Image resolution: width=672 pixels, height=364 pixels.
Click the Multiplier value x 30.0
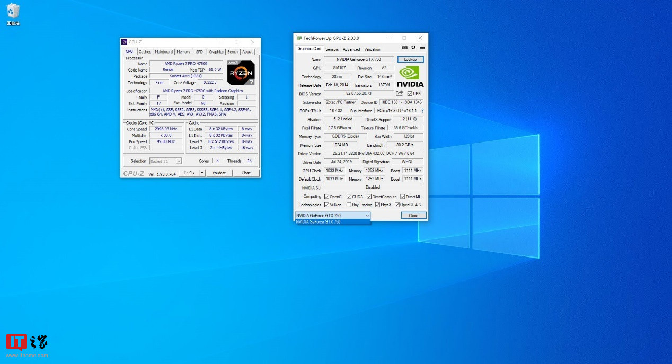[x=166, y=135]
